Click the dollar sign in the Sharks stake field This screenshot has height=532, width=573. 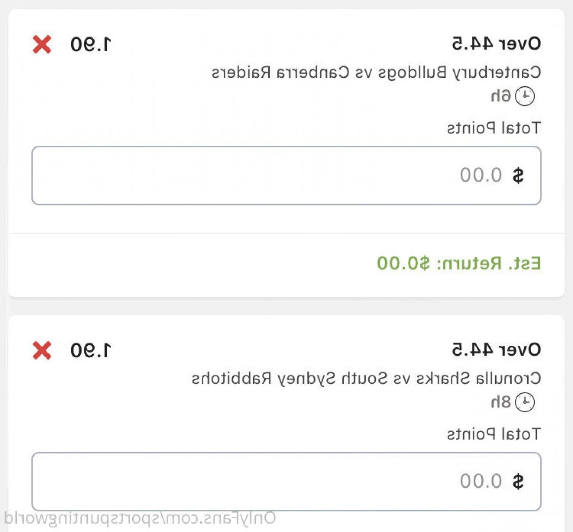pos(518,481)
